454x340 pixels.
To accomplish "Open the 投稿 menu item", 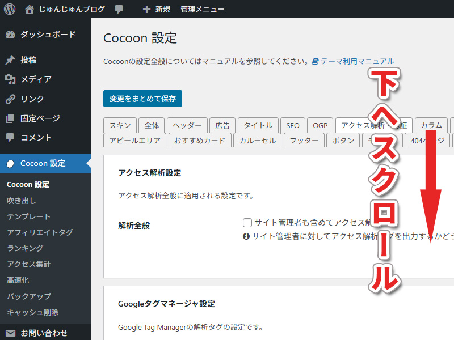I will pos(45,60).
